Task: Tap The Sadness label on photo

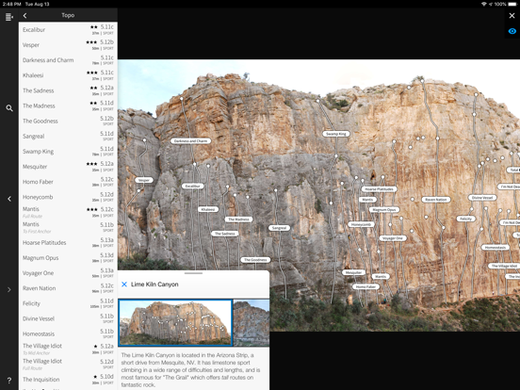Action: [x=225, y=234]
